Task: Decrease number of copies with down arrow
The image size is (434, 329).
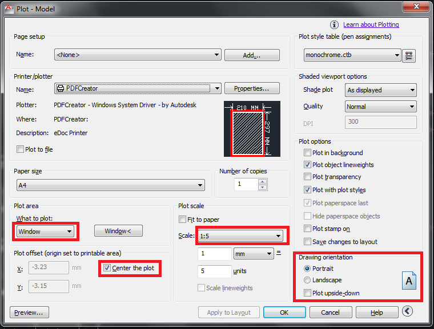Action: [263, 188]
